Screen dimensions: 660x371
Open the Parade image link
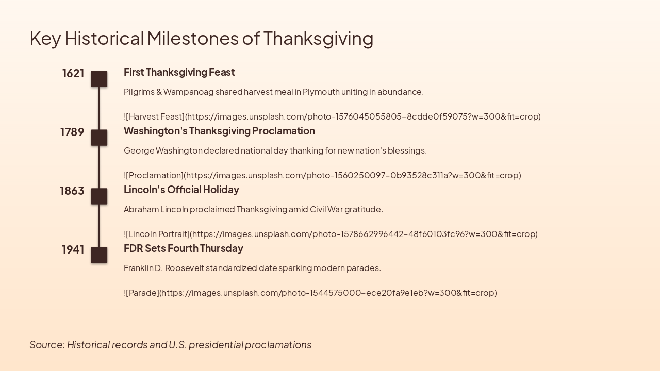(x=310, y=293)
